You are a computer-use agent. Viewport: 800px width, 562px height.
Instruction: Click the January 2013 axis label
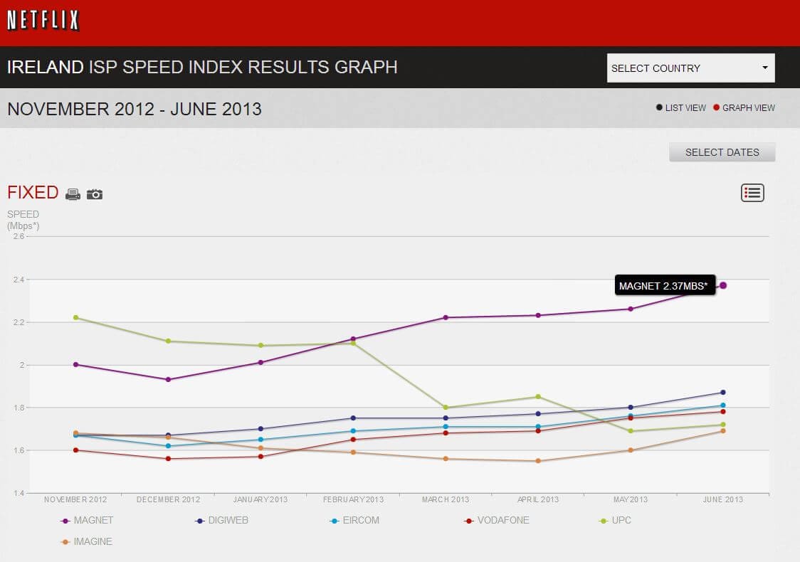click(x=260, y=500)
